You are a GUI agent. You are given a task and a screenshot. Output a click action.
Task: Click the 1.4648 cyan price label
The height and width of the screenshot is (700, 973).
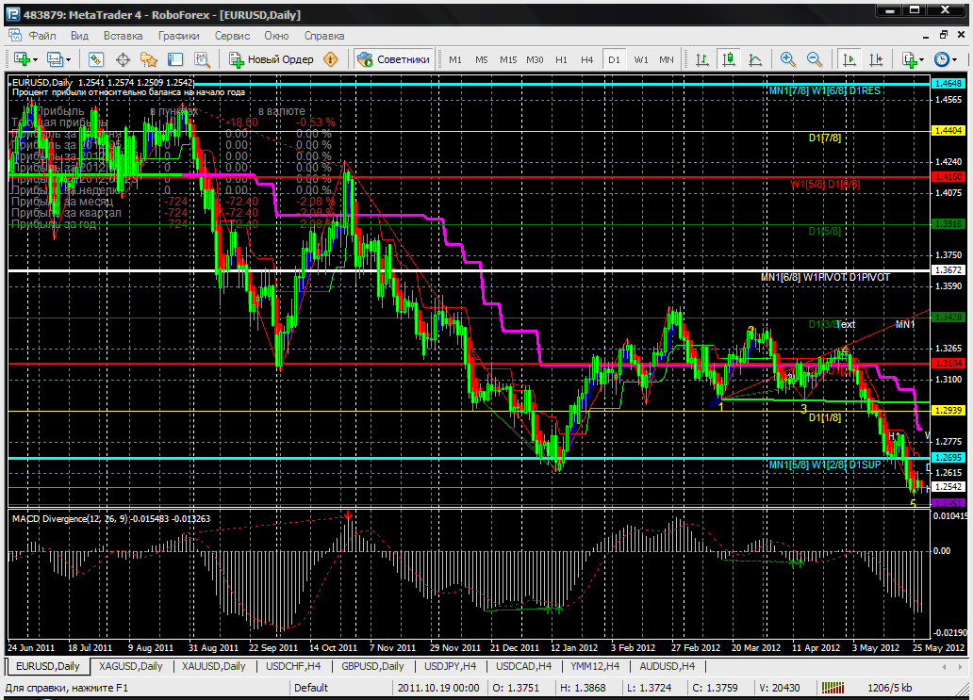pyautogui.click(x=948, y=83)
